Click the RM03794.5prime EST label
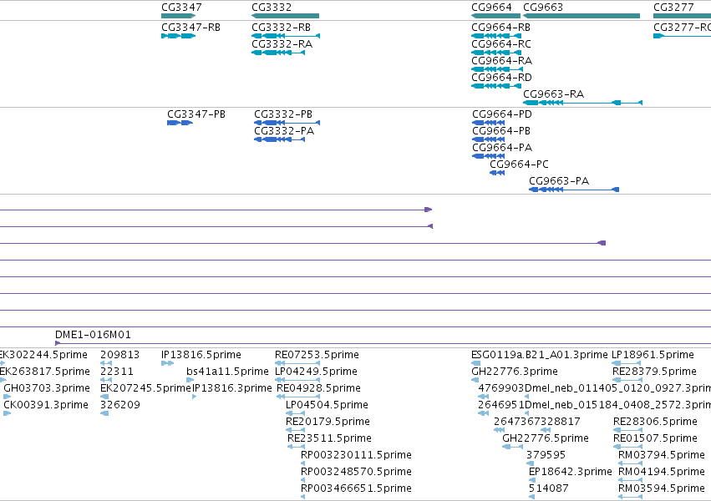The image size is (711, 501). tap(662, 455)
